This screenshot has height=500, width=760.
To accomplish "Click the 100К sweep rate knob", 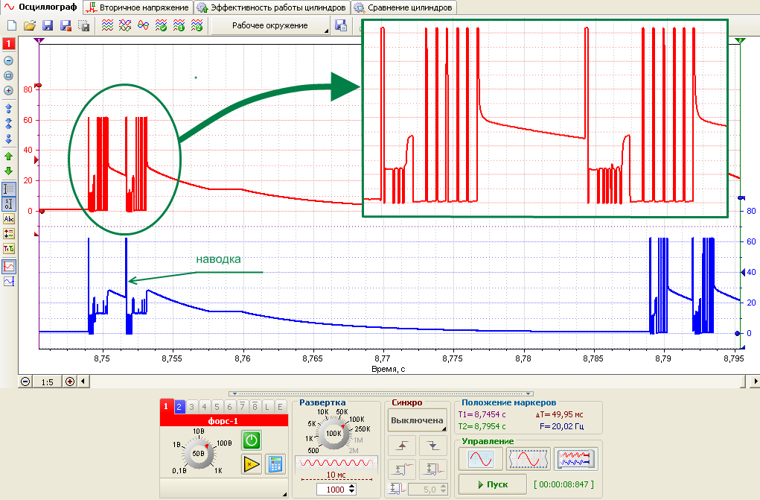I will pos(333,434).
